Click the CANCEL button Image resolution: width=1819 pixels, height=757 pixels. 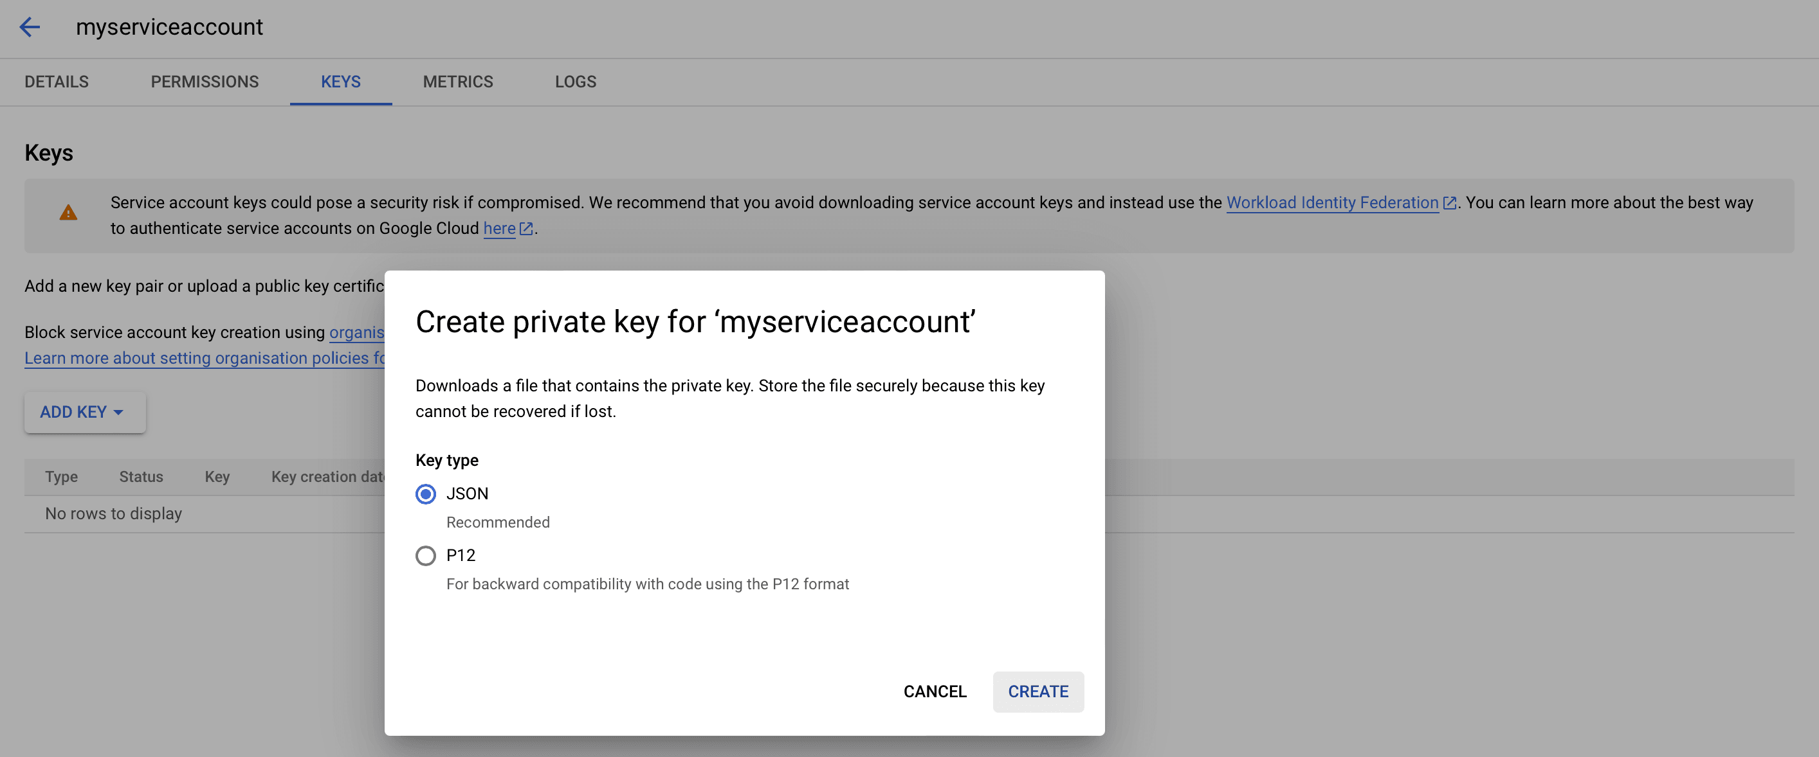click(x=935, y=691)
